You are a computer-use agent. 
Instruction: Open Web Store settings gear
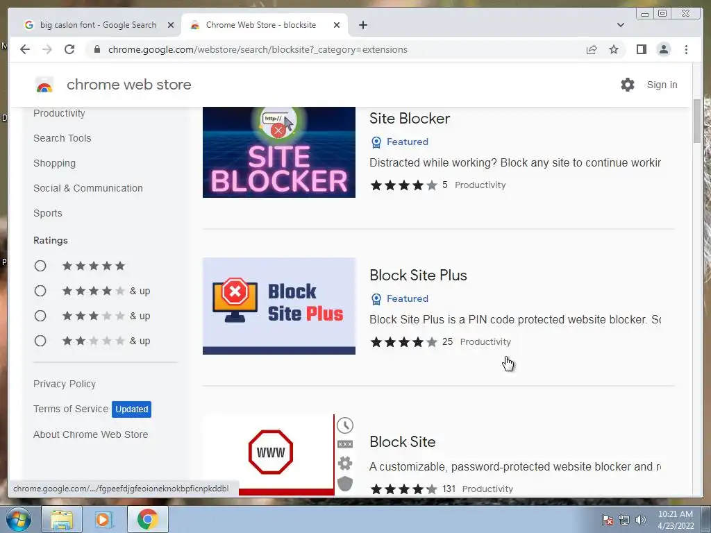click(628, 84)
